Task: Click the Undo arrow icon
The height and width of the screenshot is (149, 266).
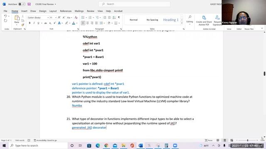Action: pos(5,16)
